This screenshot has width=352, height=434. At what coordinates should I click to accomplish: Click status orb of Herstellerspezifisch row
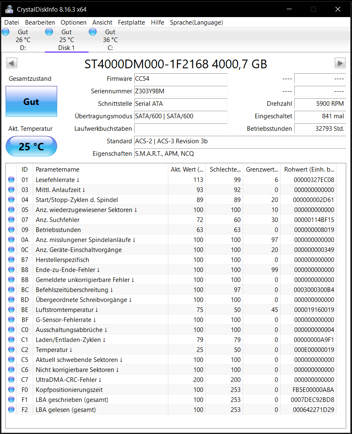tap(11, 259)
